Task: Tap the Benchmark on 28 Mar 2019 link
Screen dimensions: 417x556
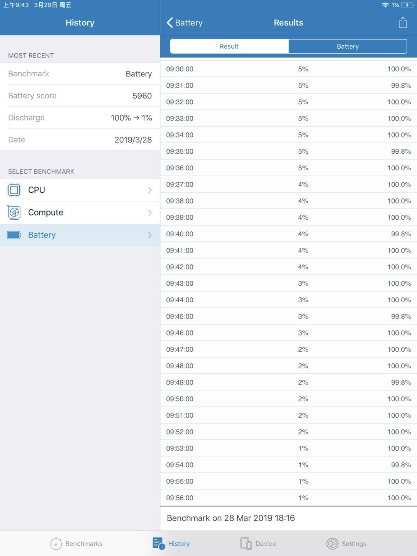Action: pyautogui.click(x=230, y=518)
